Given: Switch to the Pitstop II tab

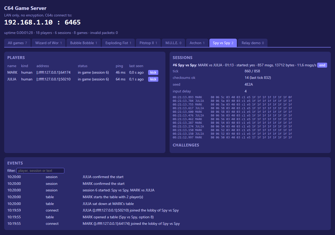Looking at the screenshot, I should (x=148, y=43).
